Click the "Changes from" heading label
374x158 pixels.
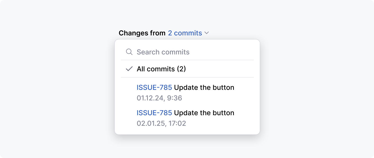[x=142, y=33]
